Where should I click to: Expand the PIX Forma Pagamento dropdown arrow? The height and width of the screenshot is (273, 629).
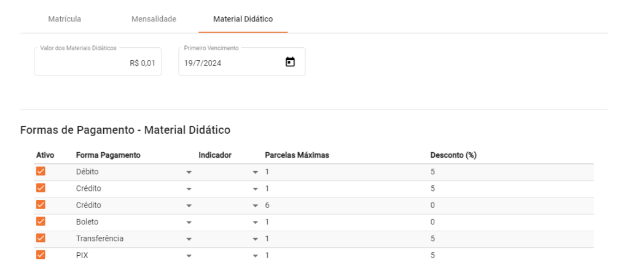(x=189, y=255)
